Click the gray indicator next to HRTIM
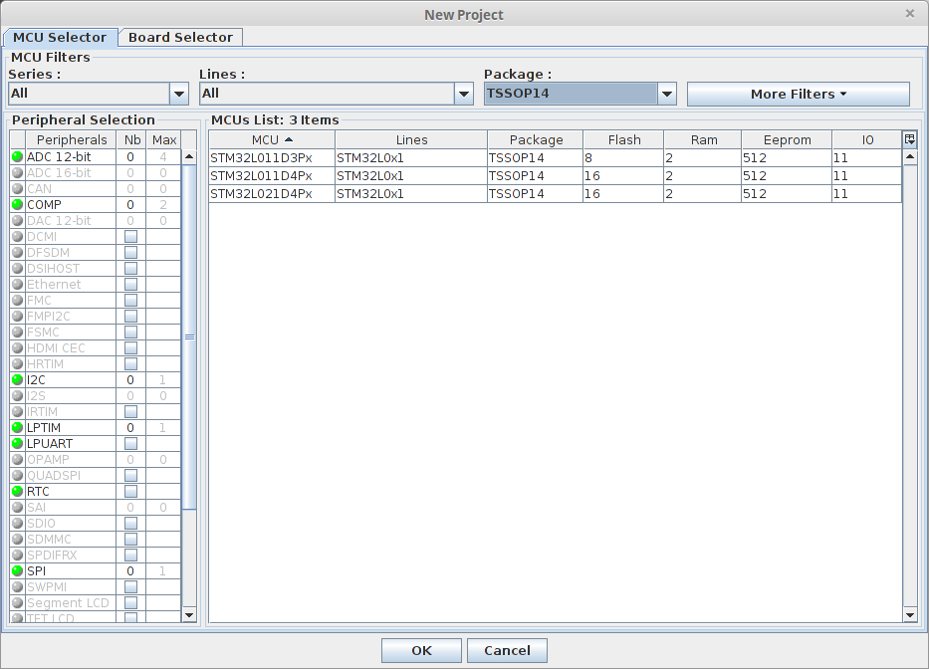The width and height of the screenshot is (929, 669). coord(17,363)
